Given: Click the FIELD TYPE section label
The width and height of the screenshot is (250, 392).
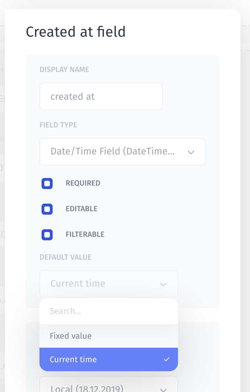Looking at the screenshot, I should click(x=59, y=125).
